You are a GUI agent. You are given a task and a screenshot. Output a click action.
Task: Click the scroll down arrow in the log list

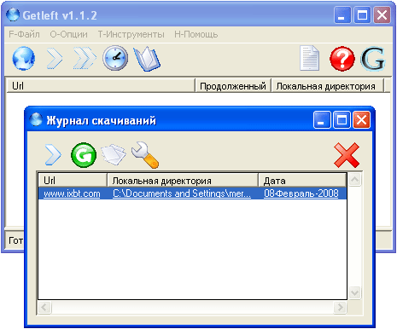pyautogui.click(x=354, y=292)
